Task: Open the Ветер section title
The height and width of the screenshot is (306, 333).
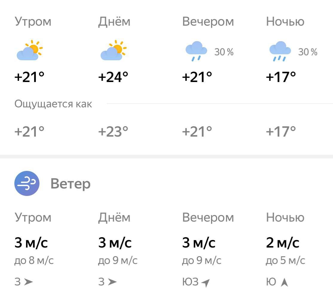Action: point(71,183)
